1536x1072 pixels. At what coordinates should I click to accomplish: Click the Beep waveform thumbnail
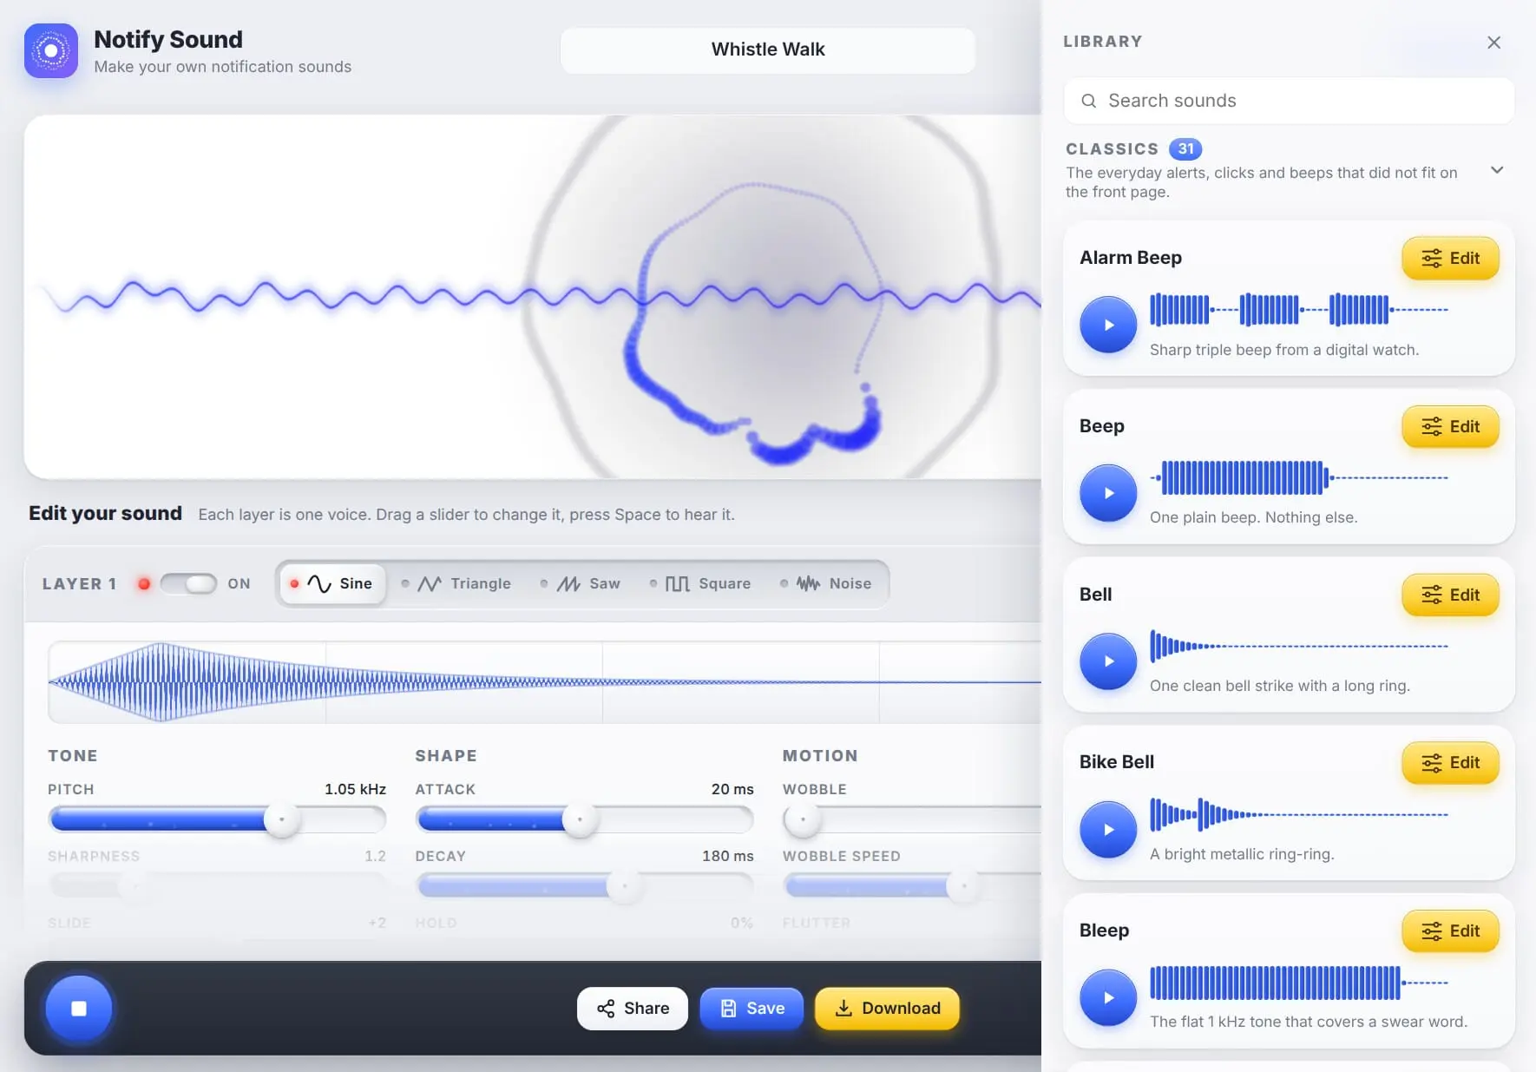click(1299, 477)
